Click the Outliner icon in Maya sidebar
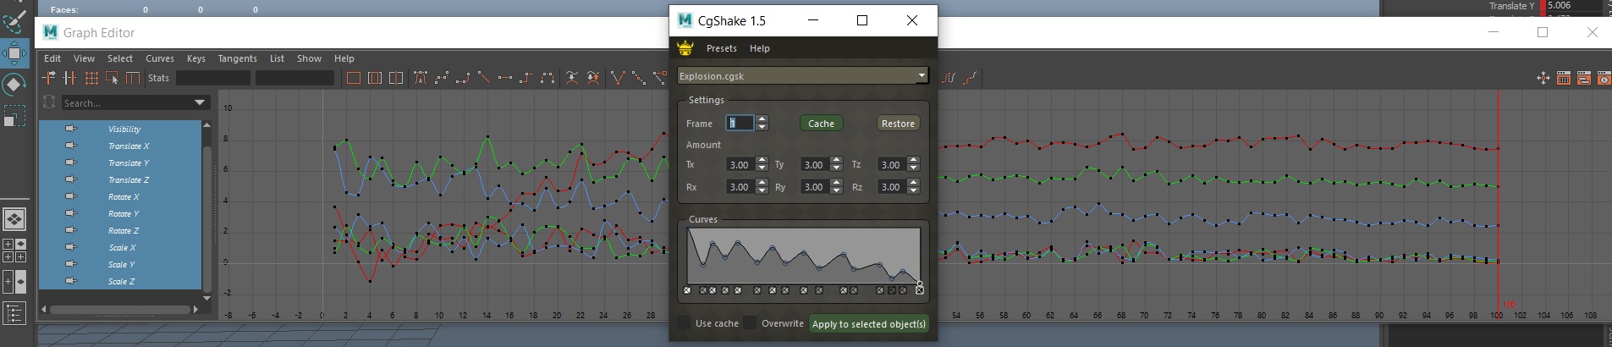 [x=14, y=313]
